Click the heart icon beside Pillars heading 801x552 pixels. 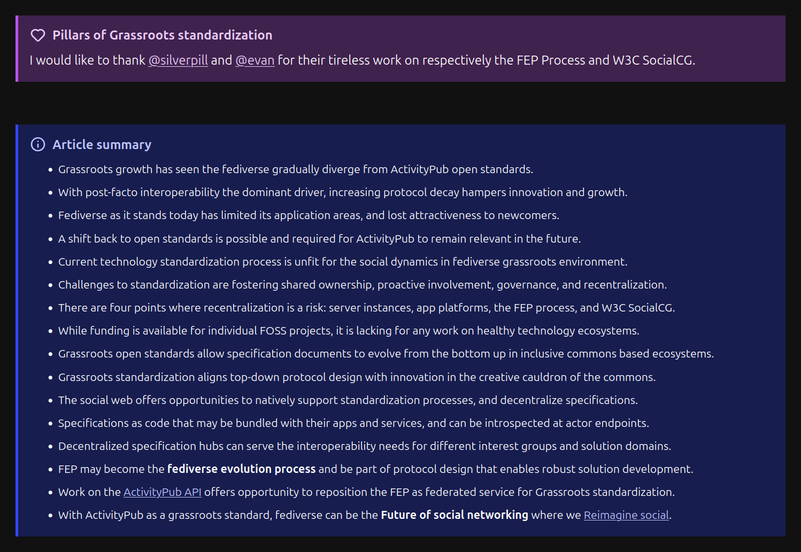coord(38,35)
